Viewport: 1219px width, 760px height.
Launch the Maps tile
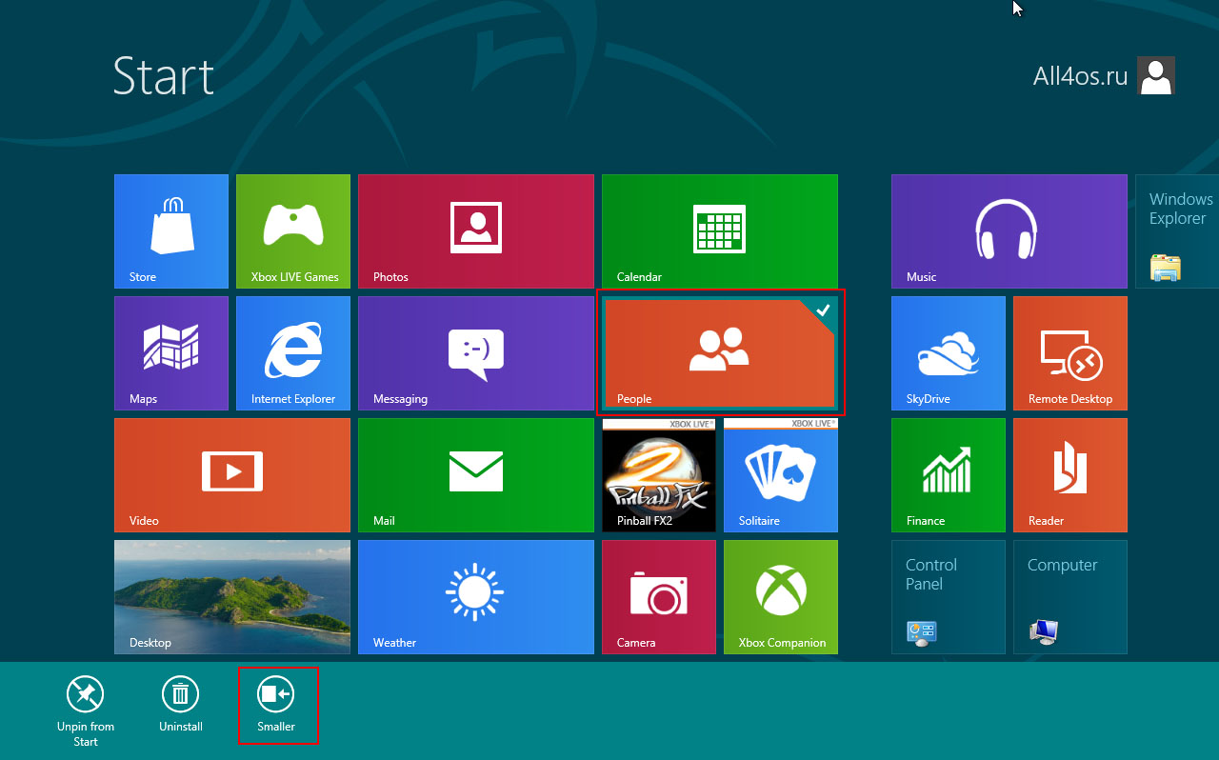click(x=171, y=353)
